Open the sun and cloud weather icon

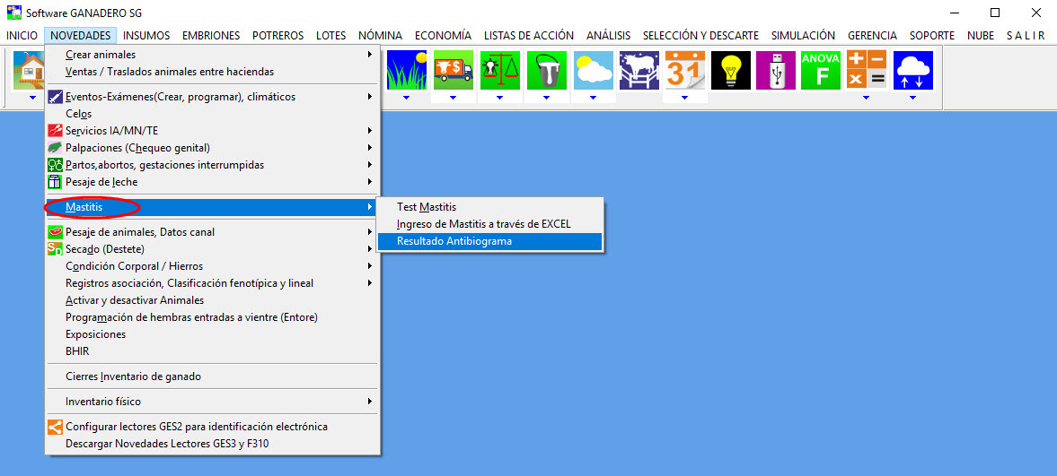click(x=593, y=70)
